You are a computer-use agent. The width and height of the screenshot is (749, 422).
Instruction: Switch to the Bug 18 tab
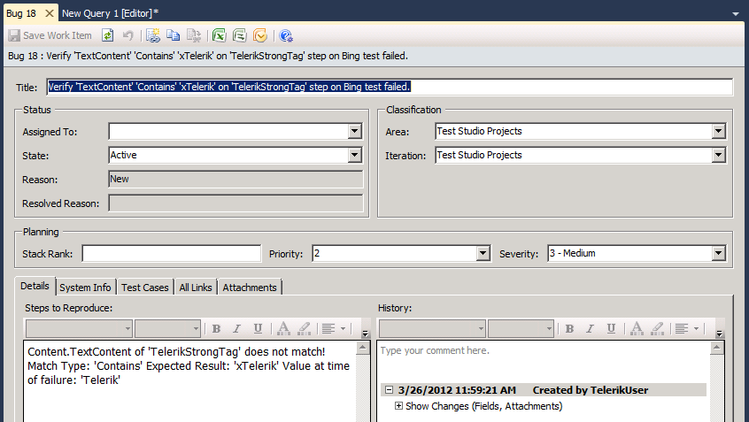click(x=21, y=13)
